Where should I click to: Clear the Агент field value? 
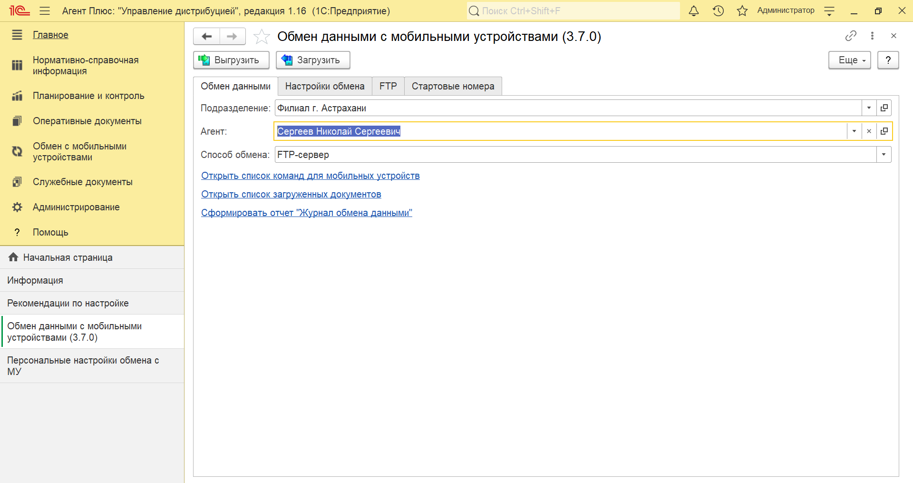[x=869, y=131]
